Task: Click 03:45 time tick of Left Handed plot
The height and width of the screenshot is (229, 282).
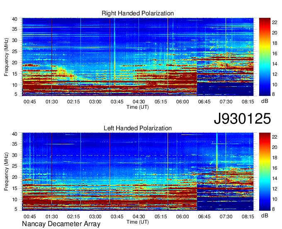Action: click(117, 217)
